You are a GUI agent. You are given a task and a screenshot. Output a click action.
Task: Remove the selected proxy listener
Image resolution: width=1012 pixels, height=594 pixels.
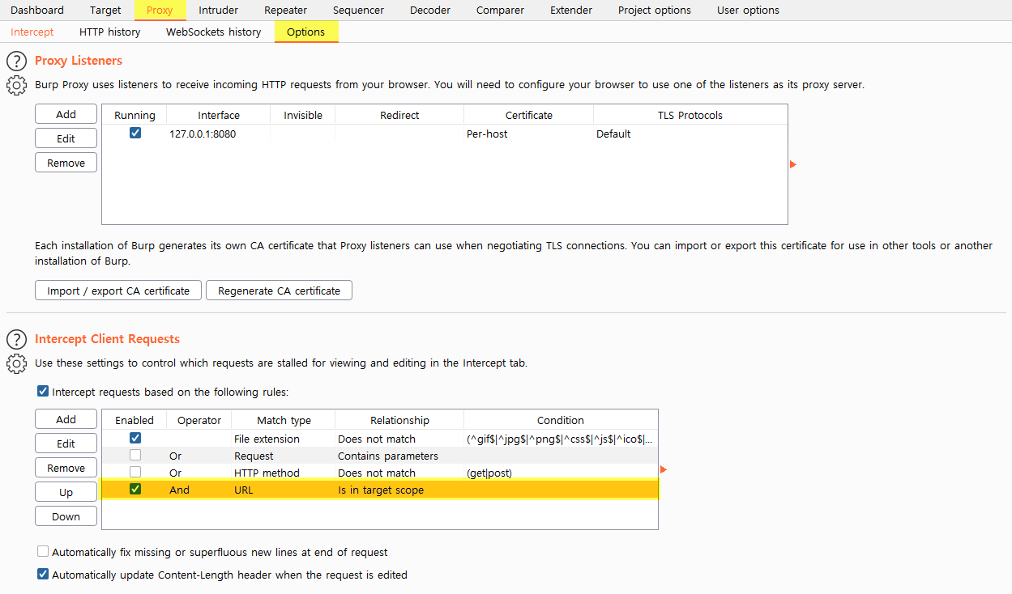(66, 163)
